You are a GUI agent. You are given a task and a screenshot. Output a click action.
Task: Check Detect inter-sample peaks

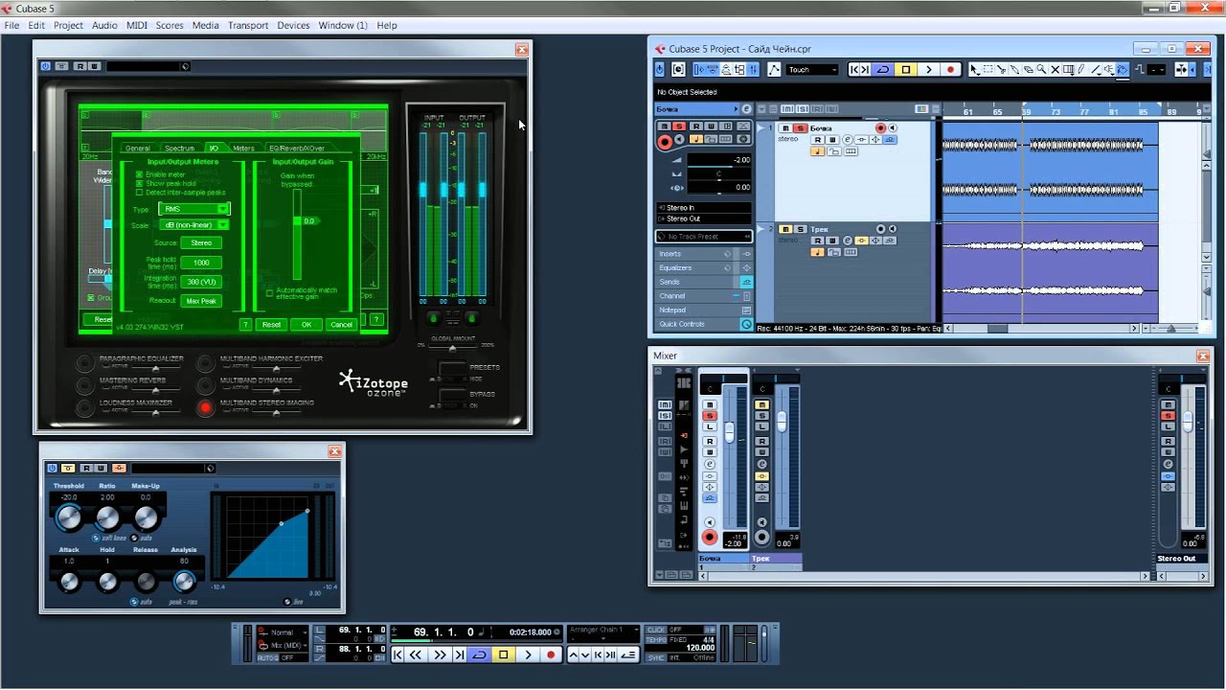140,193
